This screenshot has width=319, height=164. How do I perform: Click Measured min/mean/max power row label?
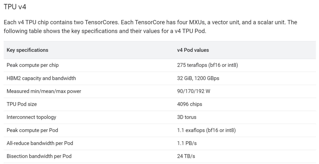click(44, 91)
